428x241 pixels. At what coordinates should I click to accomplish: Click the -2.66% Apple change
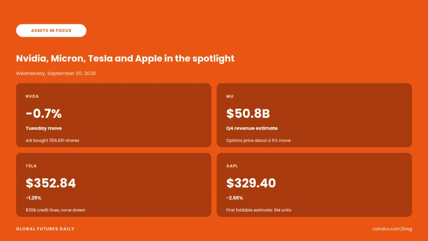[234, 198]
